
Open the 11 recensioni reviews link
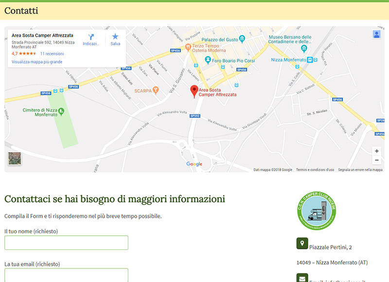[x=52, y=53]
